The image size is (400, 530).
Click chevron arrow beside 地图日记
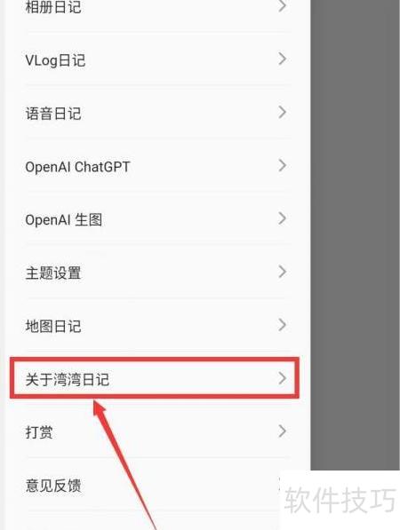(x=283, y=325)
